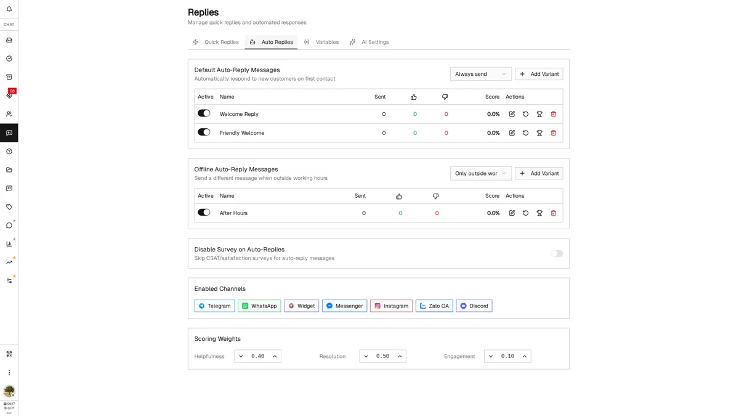The image size is (739, 416).
Task: Decrease the Helpfulness weight value
Action: (x=241, y=356)
